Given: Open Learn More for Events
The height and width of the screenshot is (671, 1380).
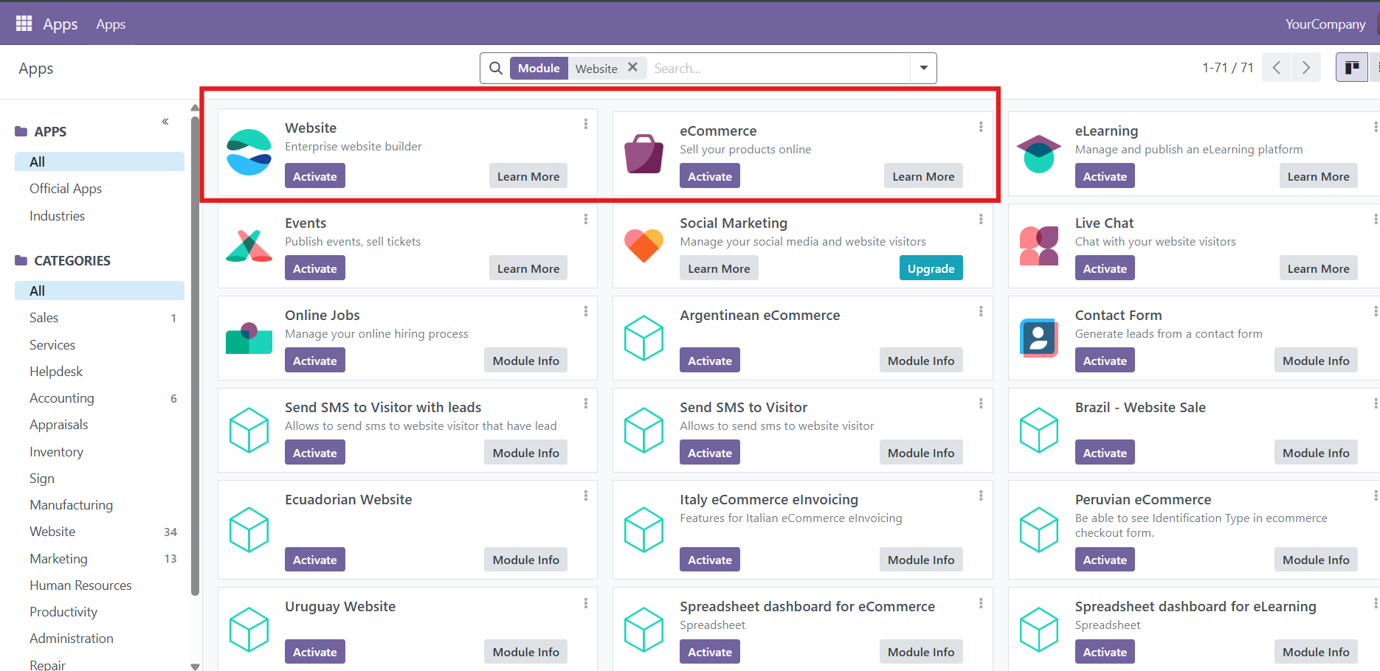Looking at the screenshot, I should pyautogui.click(x=528, y=268).
